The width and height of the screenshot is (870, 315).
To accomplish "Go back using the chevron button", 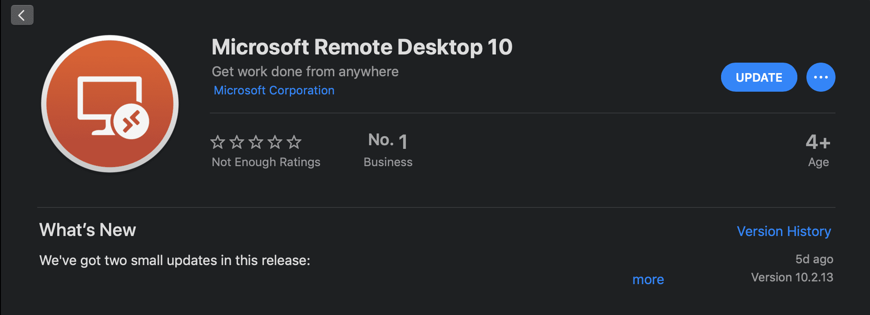I will point(22,15).
